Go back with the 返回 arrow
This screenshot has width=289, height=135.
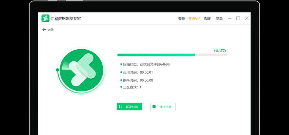tap(48, 30)
